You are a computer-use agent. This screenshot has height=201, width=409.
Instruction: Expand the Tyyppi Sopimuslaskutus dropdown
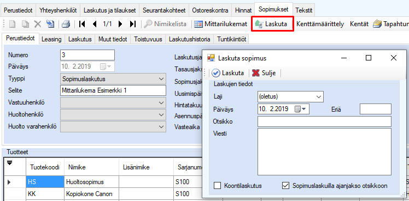113,78
